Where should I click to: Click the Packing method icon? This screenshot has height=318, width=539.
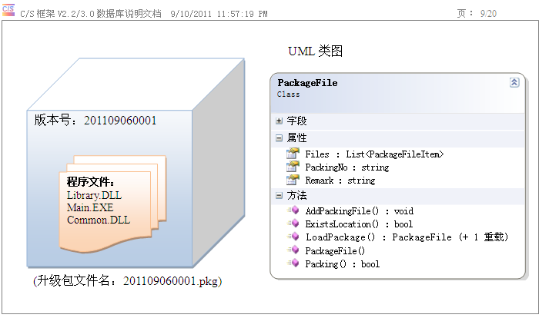pos(293,263)
